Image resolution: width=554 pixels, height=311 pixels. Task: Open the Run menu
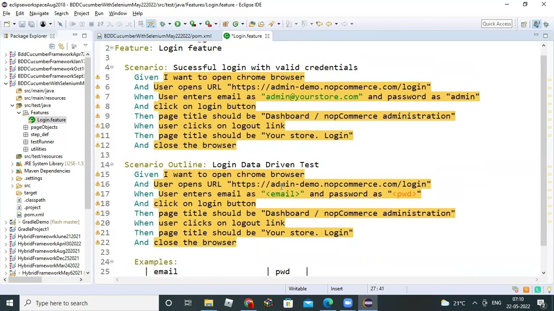coord(99,13)
